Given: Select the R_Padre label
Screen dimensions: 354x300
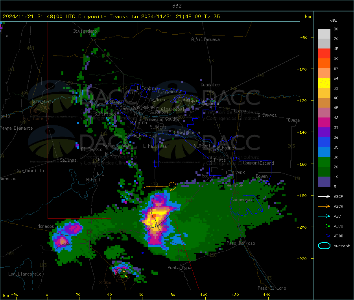Looking at the screenshot, I should click(x=225, y=148).
